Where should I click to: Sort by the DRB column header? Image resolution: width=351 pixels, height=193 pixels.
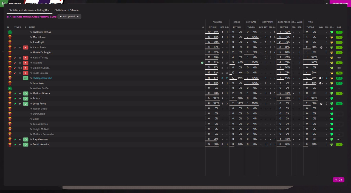pos(299,27)
